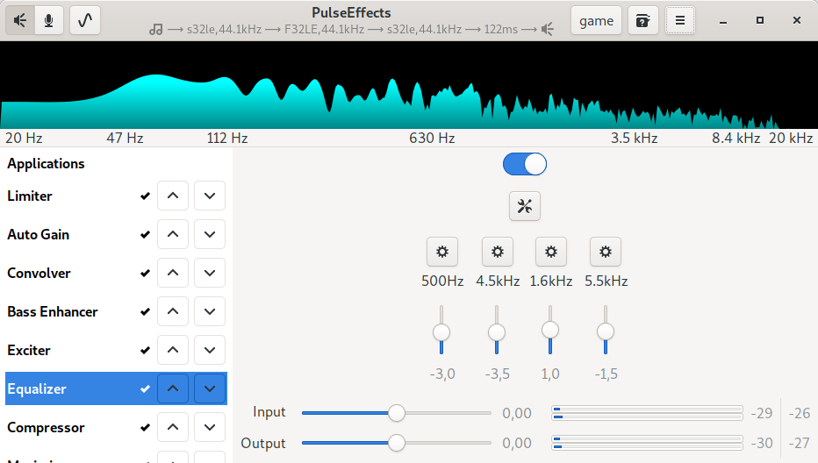Move Limiter down in the list
The image size is (818, 463).
pos(210,196)
